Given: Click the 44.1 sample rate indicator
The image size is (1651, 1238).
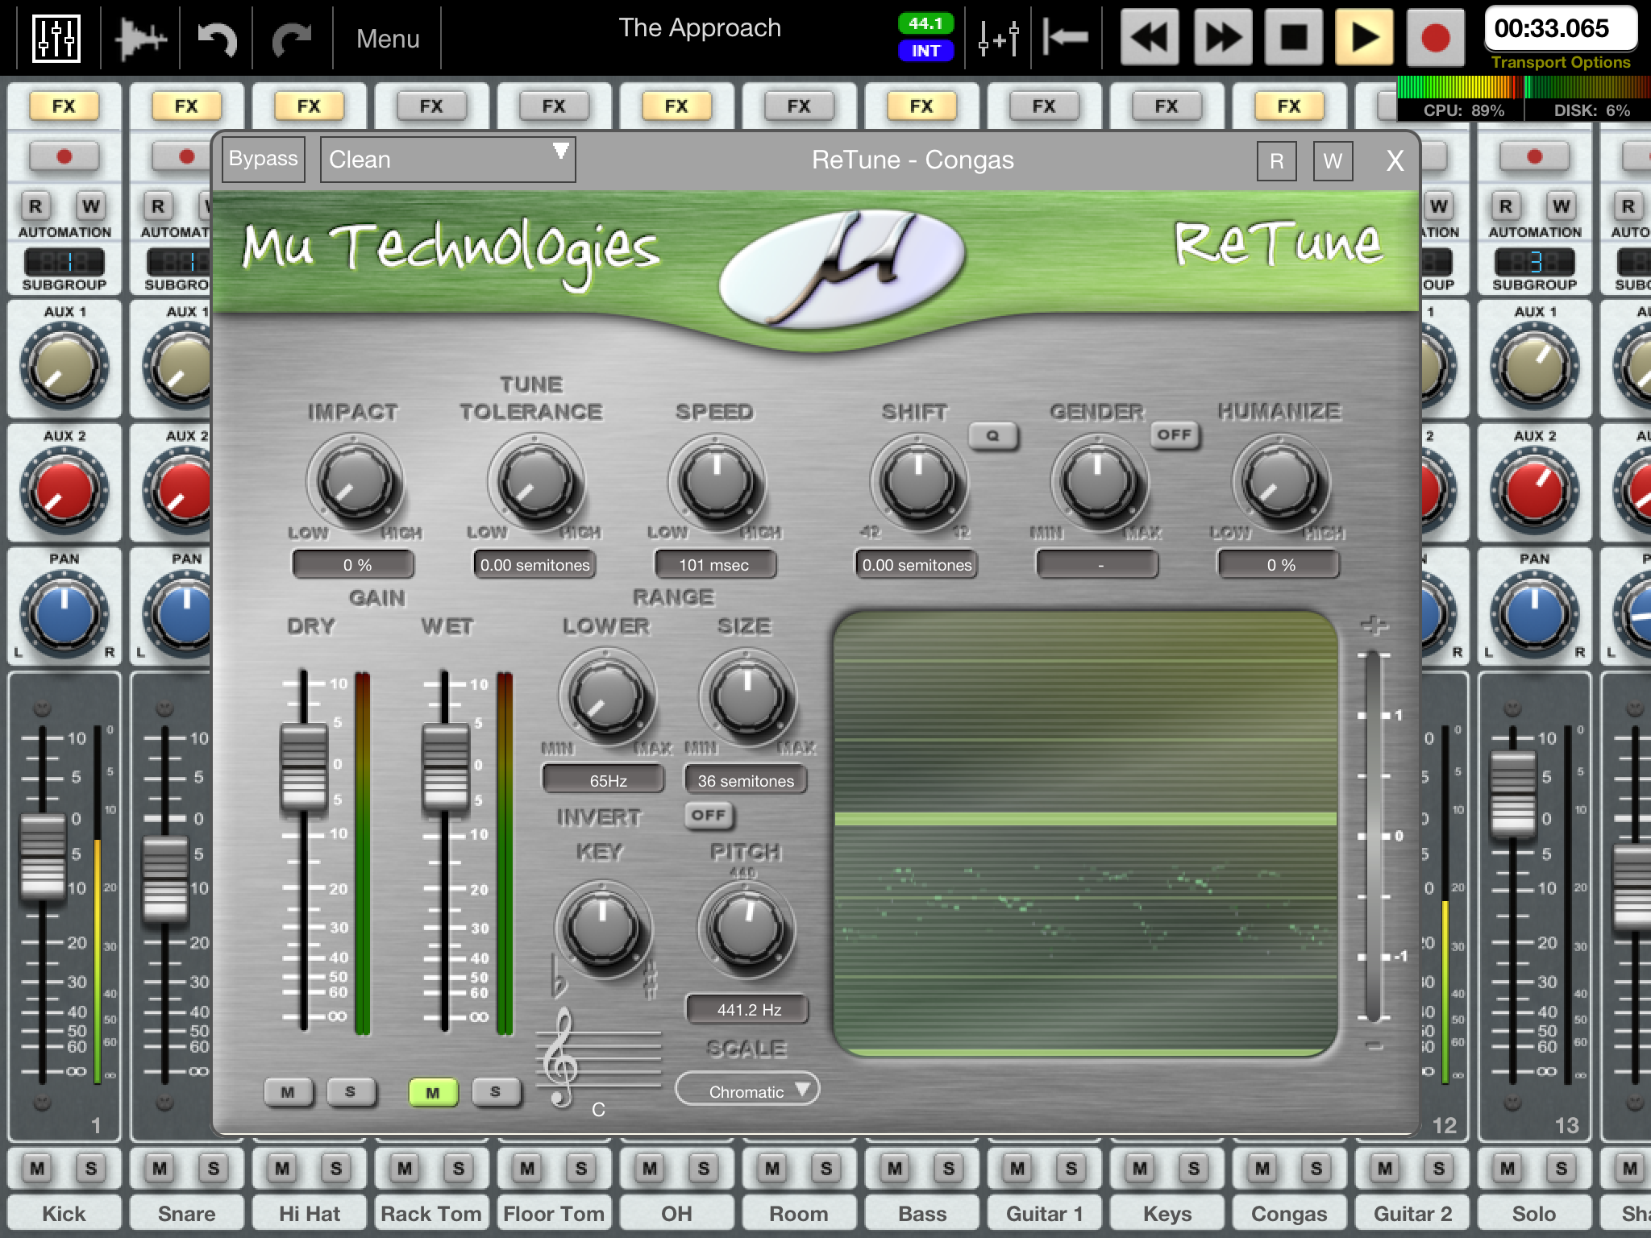Looking at the screenshot, I should pyautogui.click(x=925, y=23).
